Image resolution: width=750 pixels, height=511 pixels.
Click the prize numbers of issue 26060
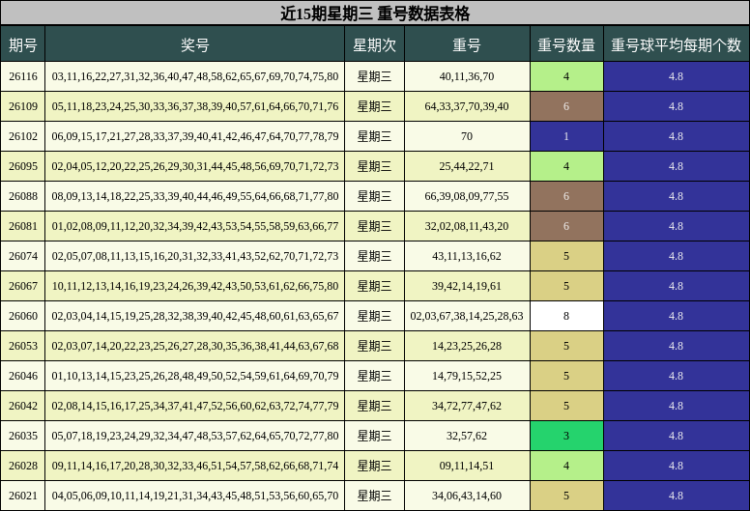pos(194,316)
